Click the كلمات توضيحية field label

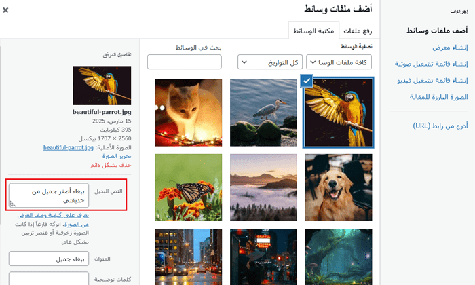pos(113,280)
